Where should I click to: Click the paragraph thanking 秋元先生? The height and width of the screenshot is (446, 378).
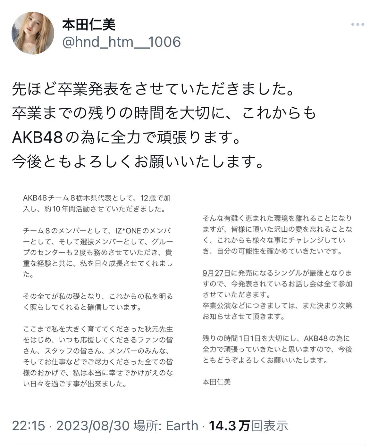point(98,356)
